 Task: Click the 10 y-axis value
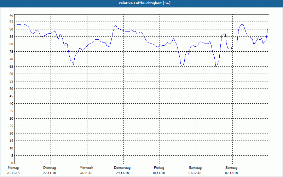coord(11,148)
